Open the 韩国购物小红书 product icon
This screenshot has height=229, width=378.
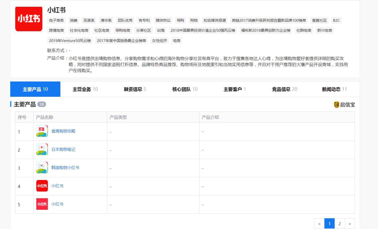tap(42, 168)
